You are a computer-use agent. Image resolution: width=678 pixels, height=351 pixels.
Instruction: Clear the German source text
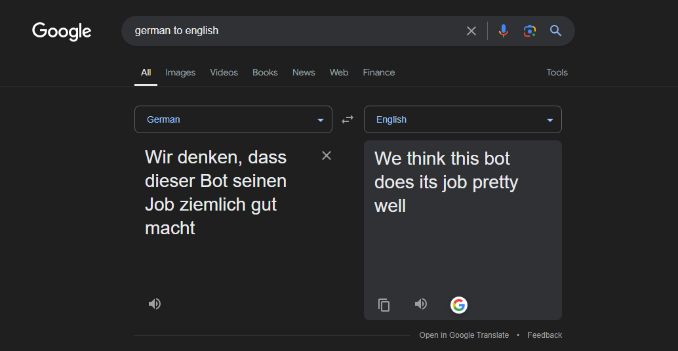[x=327, y=155]
